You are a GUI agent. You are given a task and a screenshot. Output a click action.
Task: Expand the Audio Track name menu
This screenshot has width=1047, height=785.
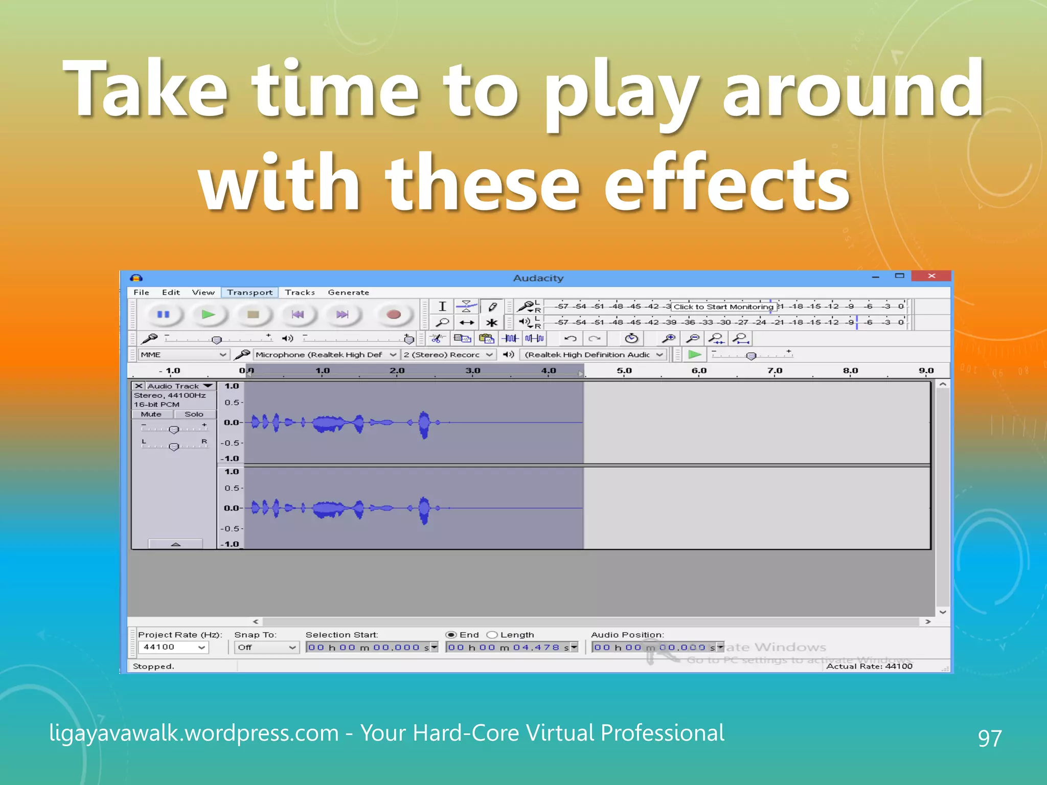pyautogui.click(x=179, y=386)
